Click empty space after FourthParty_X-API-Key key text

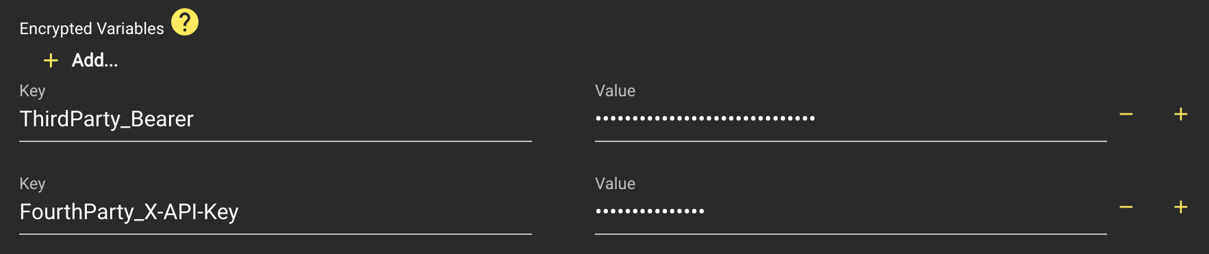pyautogui.click(x=385, y=212)
